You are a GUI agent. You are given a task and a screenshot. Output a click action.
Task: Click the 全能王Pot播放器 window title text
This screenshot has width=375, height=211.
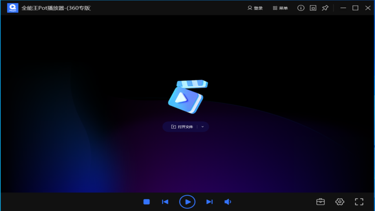56,8
